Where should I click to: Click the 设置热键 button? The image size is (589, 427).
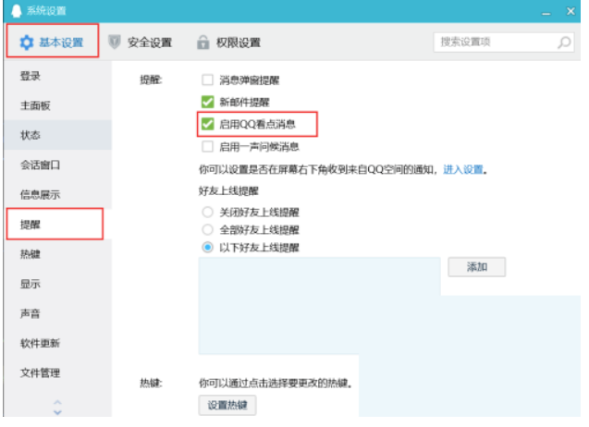click(227, 405)
